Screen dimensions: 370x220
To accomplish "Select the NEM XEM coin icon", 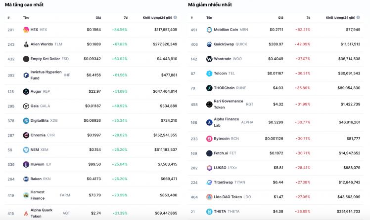I will (x=26, y=150).
